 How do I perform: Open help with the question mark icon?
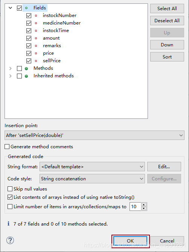(x=10, y=240)
